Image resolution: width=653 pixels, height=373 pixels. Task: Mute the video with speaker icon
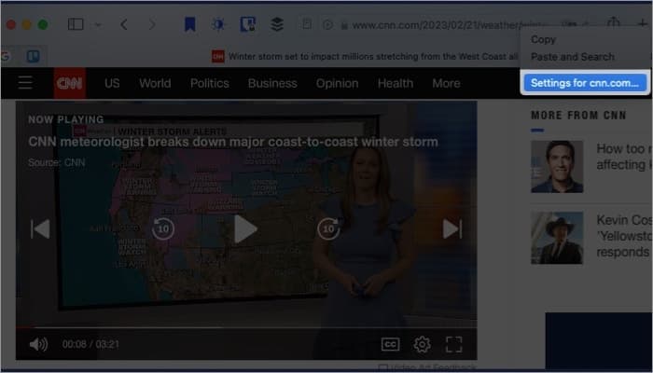(x=38, y=344)
